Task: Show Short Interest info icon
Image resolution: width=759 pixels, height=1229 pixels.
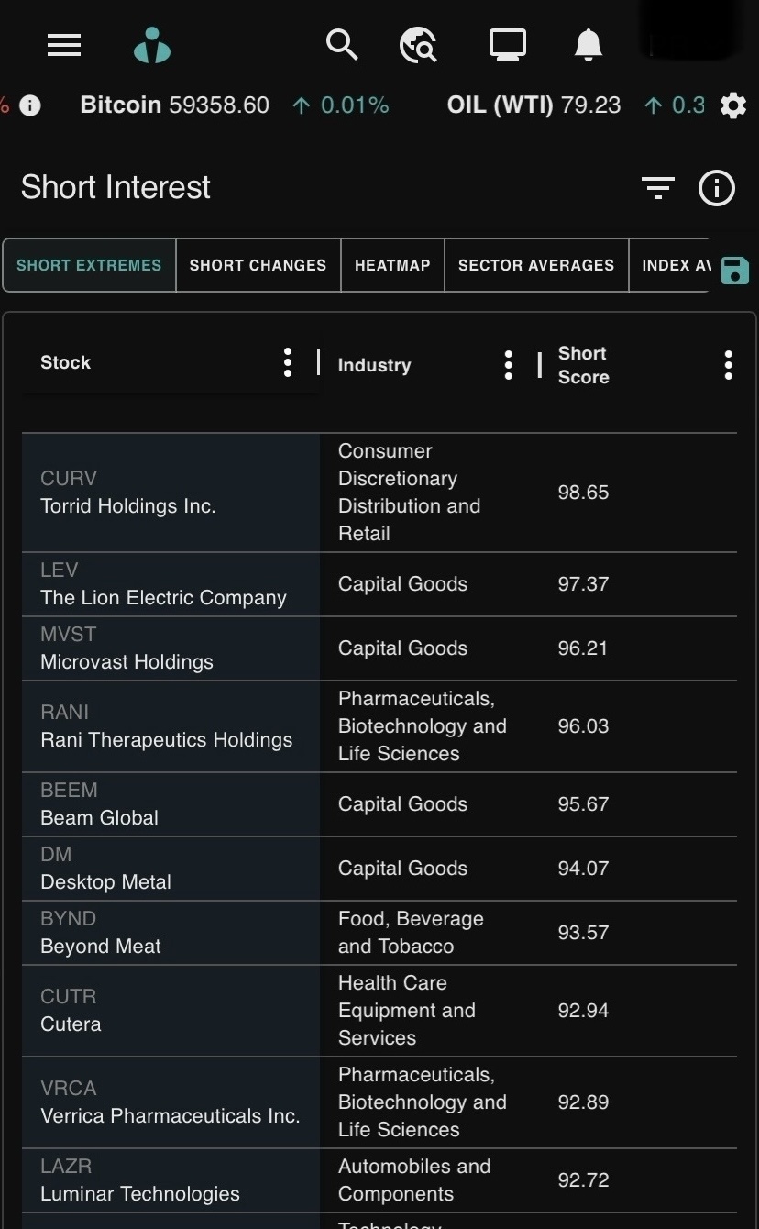Action: tap(717, 188)
